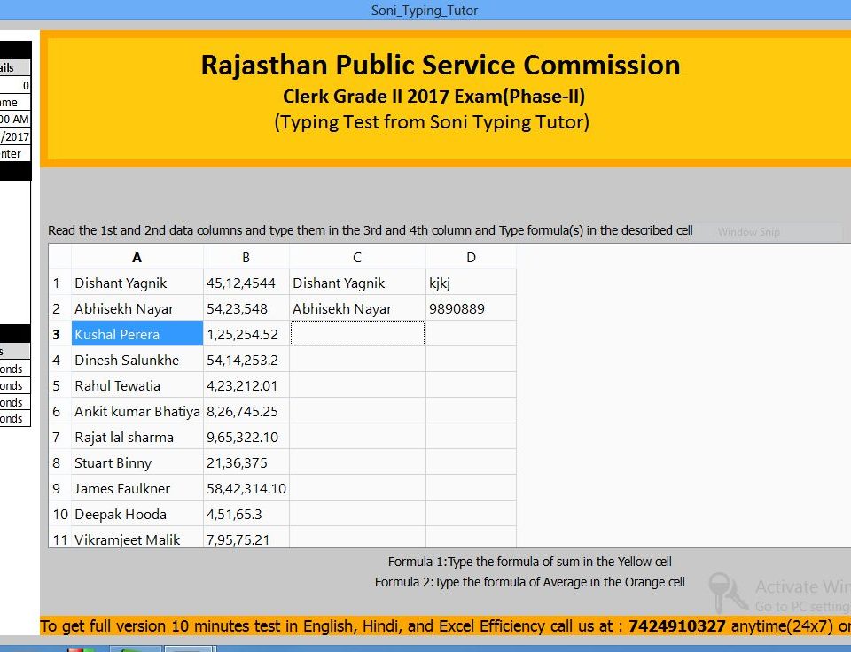Click empty column D cell in Dinesh Salunkhe row
This screenshot has width=851, height=652.
[471, 360]
